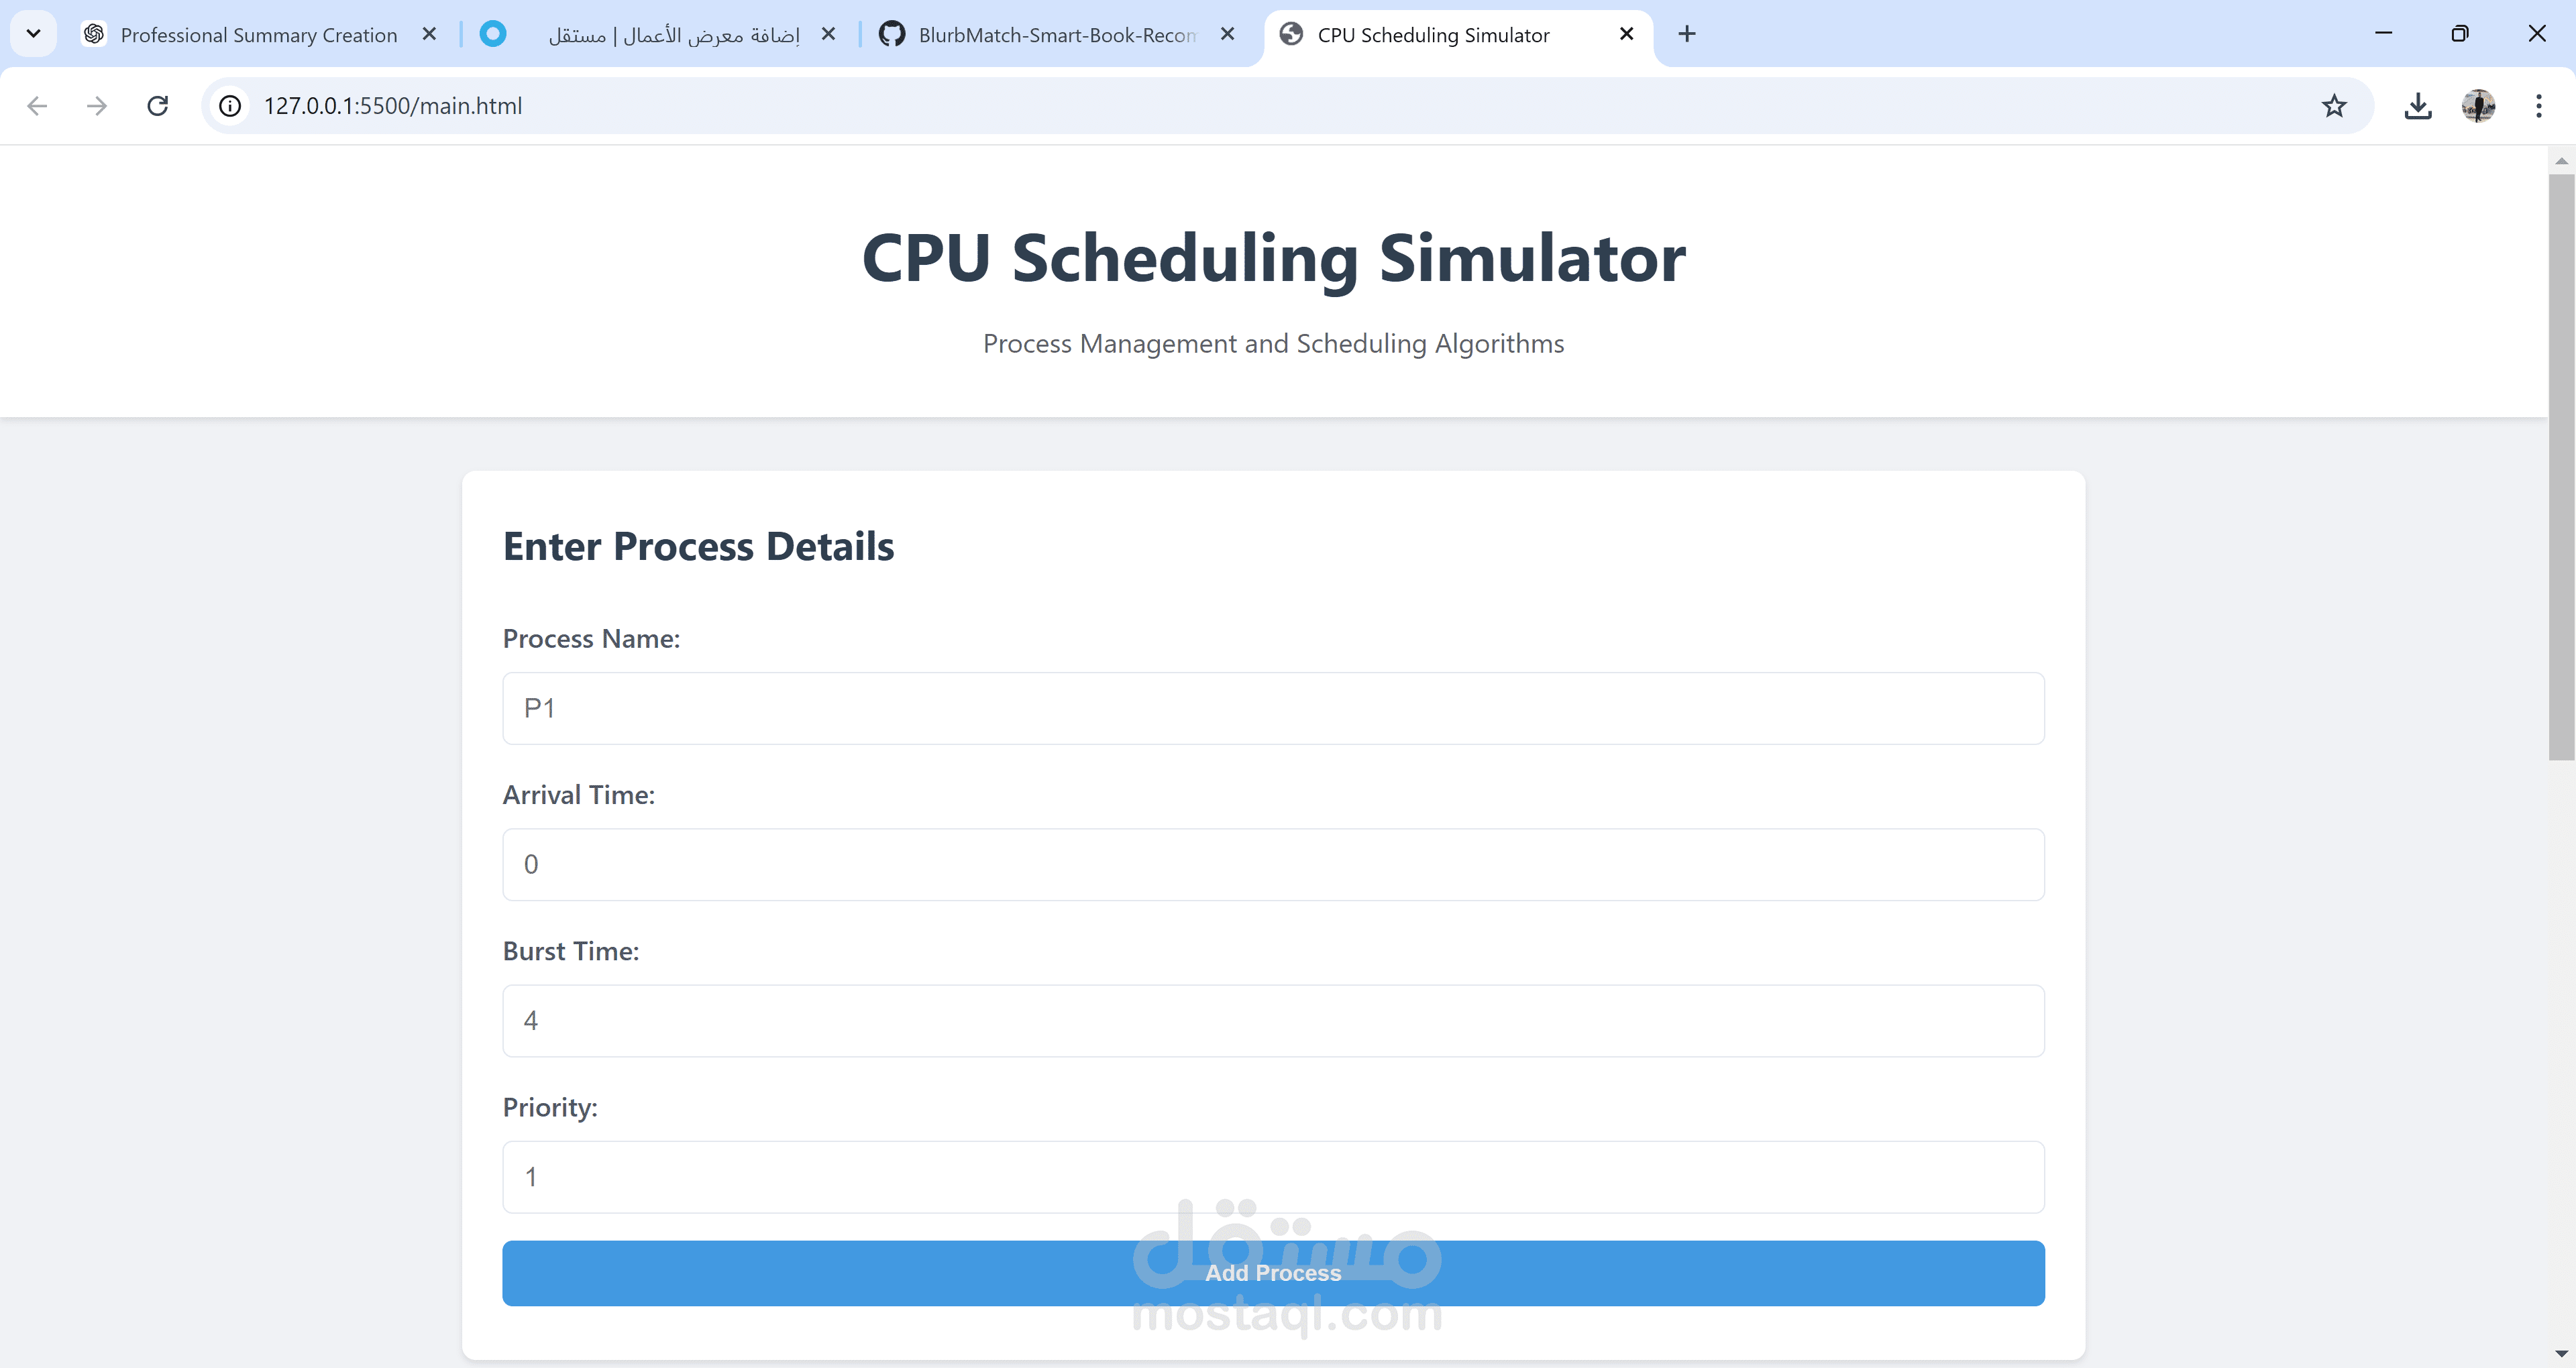Click the Process Name input field
Viewport: 2576px width, 1368px height.
click(x=1272, y=708)
